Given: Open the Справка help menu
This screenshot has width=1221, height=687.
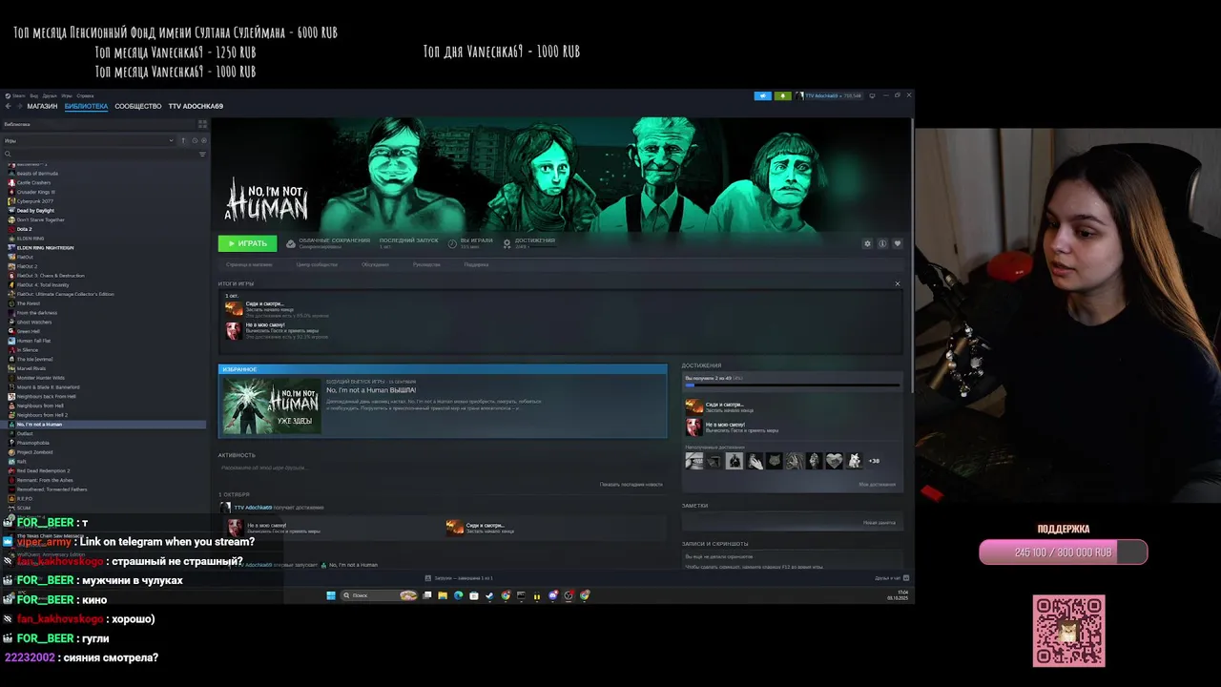Looking at the screenshot, I should [x=85, y=95].
